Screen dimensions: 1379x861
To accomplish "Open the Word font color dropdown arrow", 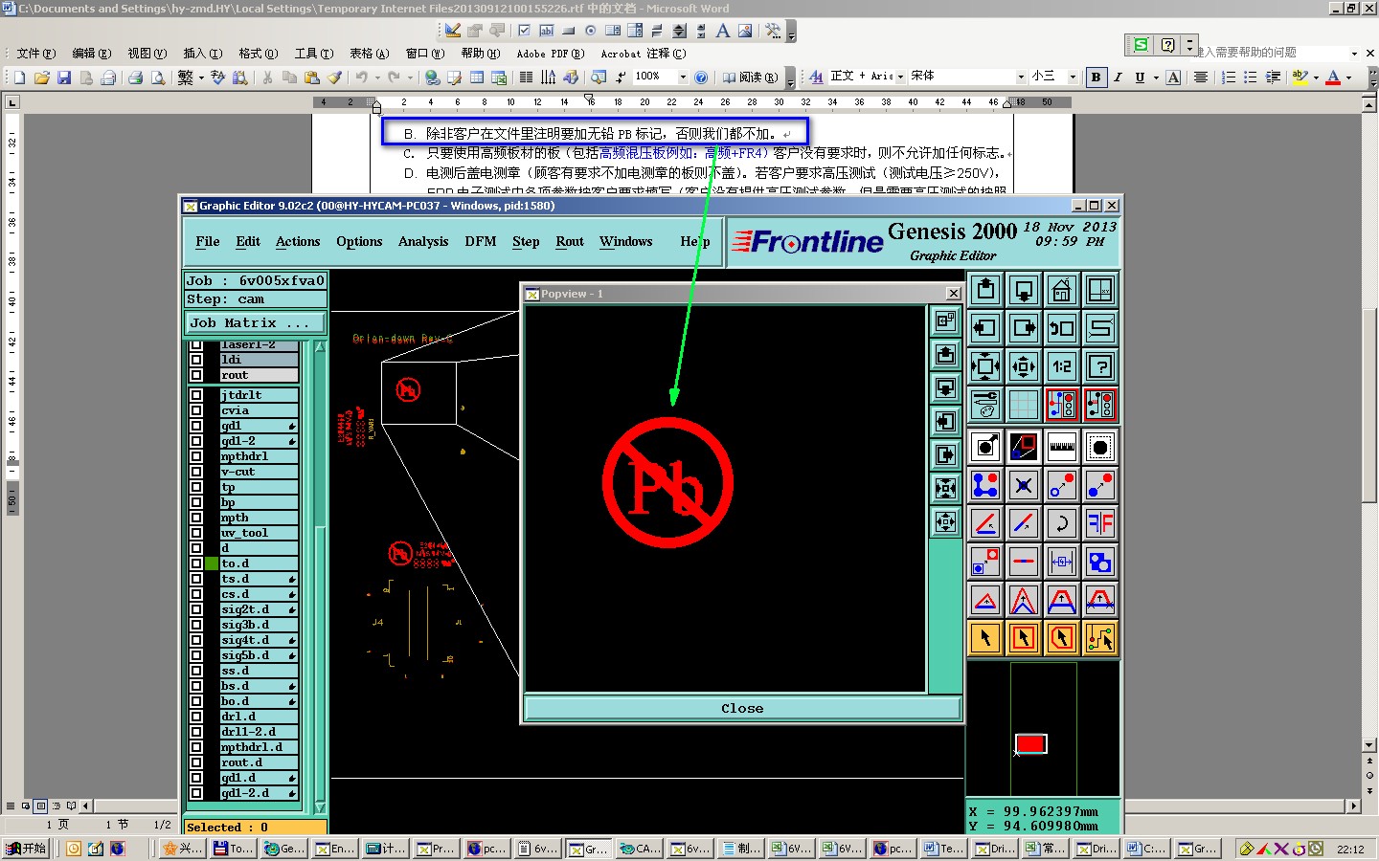I will click(x=1349, y=77).
